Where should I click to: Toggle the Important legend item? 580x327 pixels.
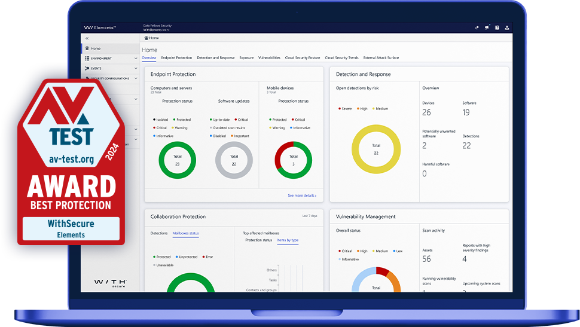coord(240,136)
